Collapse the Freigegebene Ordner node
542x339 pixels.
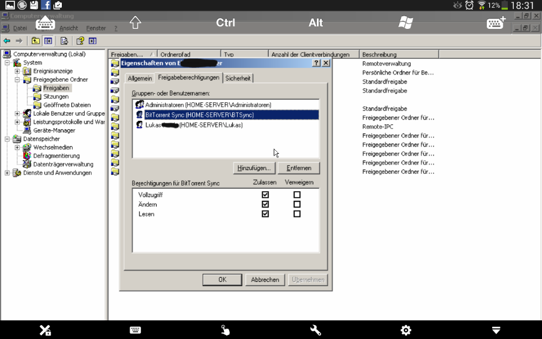pyautogui.click(x=17, y=80)
